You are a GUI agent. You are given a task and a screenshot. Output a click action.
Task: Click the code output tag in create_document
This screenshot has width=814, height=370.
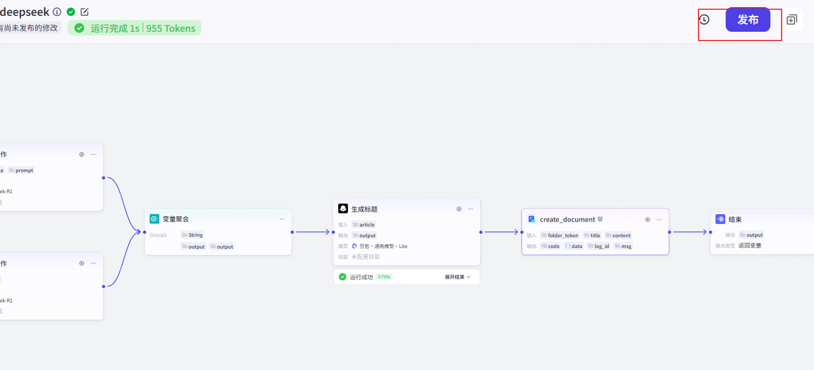[x=550, y=246]
